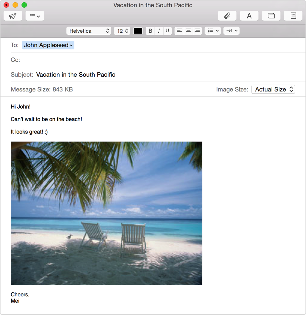
Task: Open the bullet list style dropdown
Action: pyautogui.click(x=213, y=31)
